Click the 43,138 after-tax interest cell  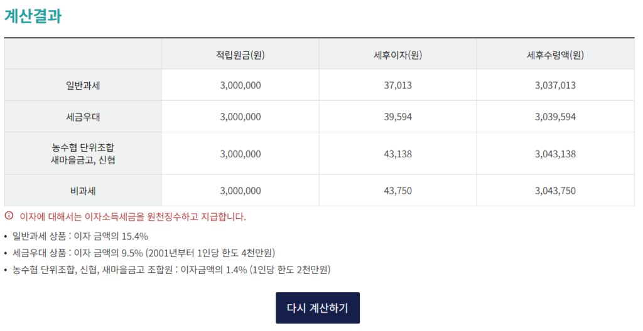click(397, 154)
